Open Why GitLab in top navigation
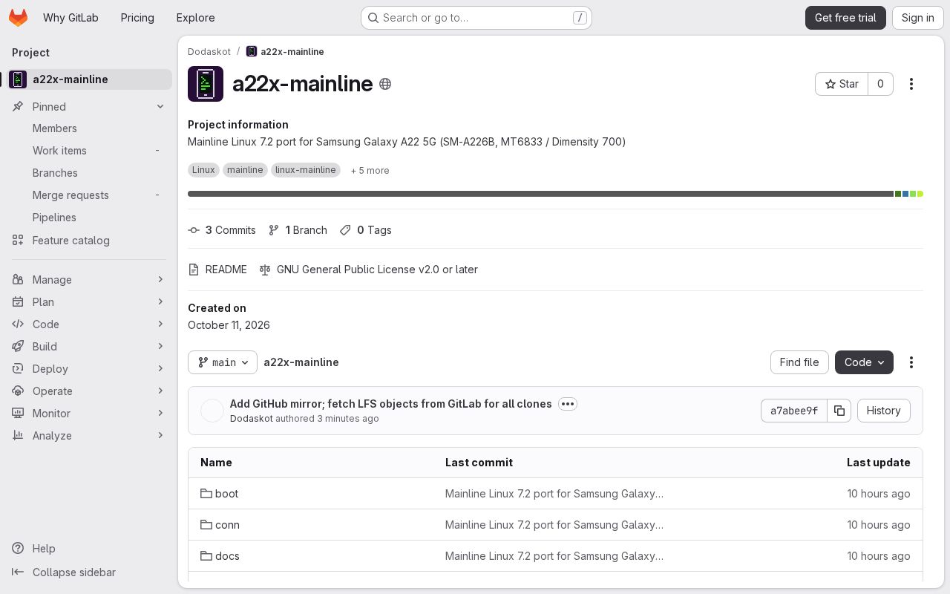This screenshot has width=950, height=594. (x=71, y=18)
